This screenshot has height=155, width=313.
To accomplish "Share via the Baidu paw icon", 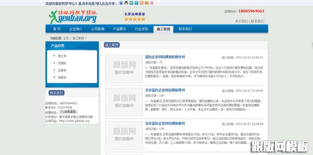I will (x=121, y=3).
